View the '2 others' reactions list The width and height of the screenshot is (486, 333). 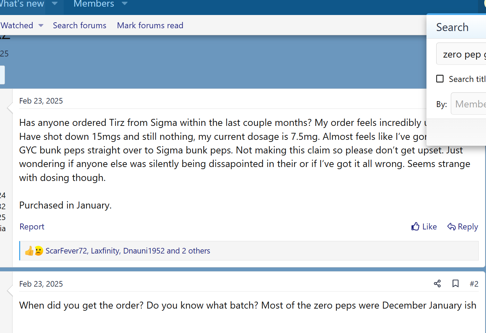(196, 251)
